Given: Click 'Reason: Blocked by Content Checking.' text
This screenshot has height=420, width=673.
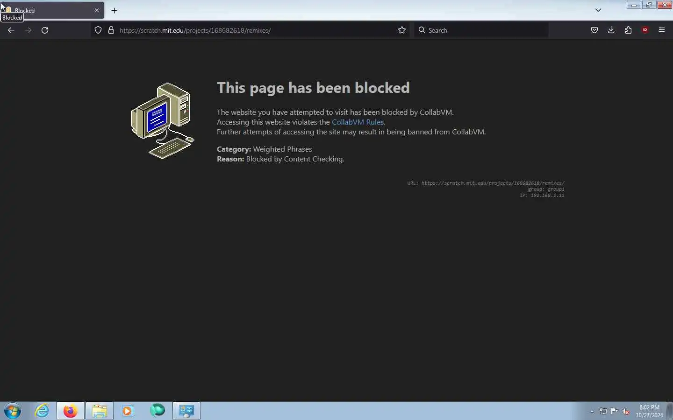Looking at the screenshot, I should [x=280, y=159].
